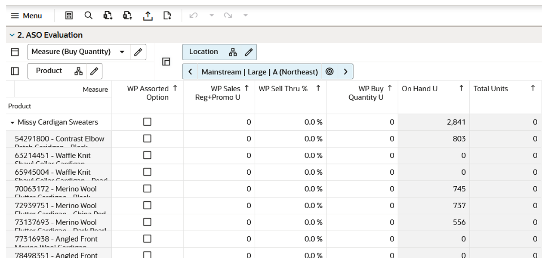Click the target icon beside Northeast location
This screenshot has width=542, height=259.
[330, 71]
